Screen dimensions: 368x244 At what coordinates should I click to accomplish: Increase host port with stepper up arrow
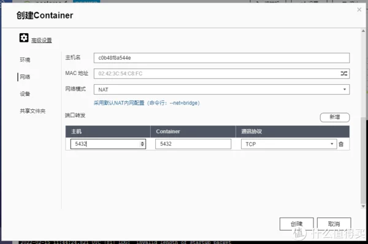click(142, 143)
